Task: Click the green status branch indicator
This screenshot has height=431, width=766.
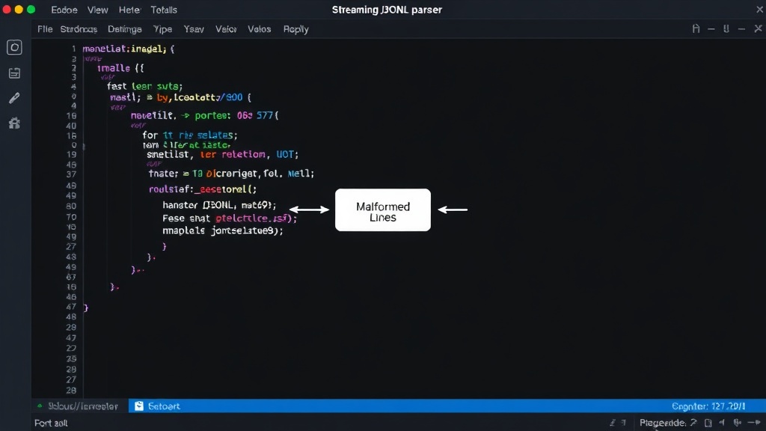Action: [40, 406]
